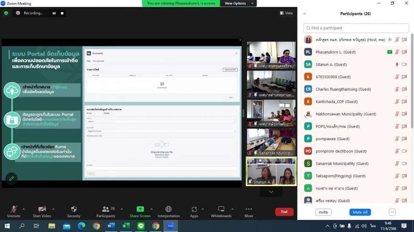Click the Security shield icon
The width and height of the screenshot is (414, 232).
(74, 209)
